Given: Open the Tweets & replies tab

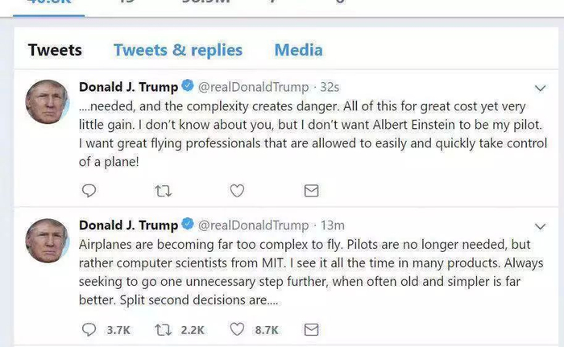Looking at the screenshot, I should 178,50.
